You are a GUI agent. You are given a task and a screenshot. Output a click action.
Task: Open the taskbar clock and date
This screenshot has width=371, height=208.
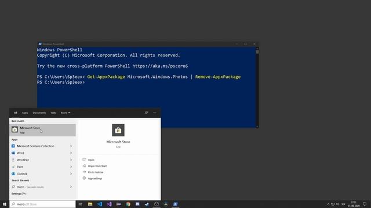pyautogui.click(x=354, y=204)
